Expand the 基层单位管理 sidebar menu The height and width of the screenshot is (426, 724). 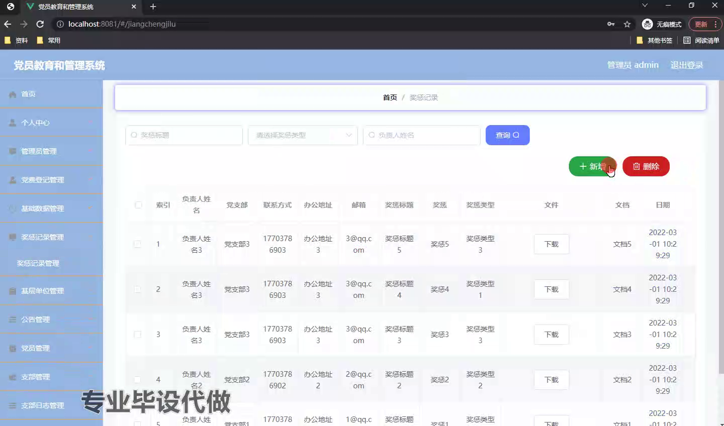coord(51,291)
